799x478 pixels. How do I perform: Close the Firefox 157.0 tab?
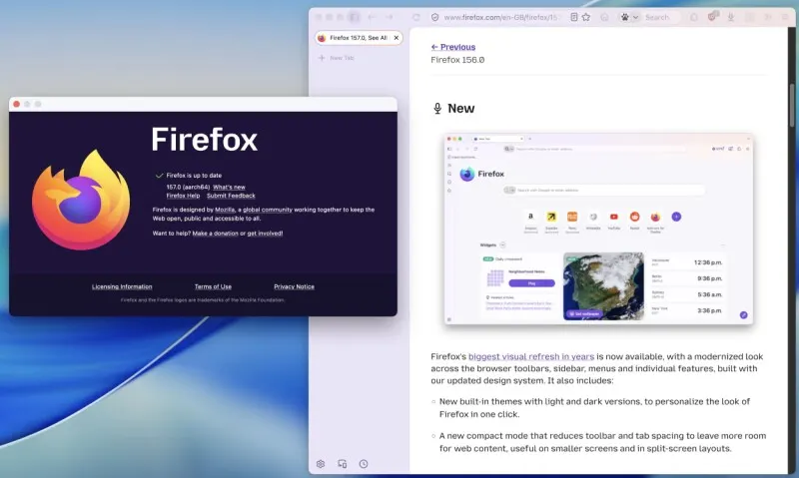pyautogui.click(x=396, y=38)
